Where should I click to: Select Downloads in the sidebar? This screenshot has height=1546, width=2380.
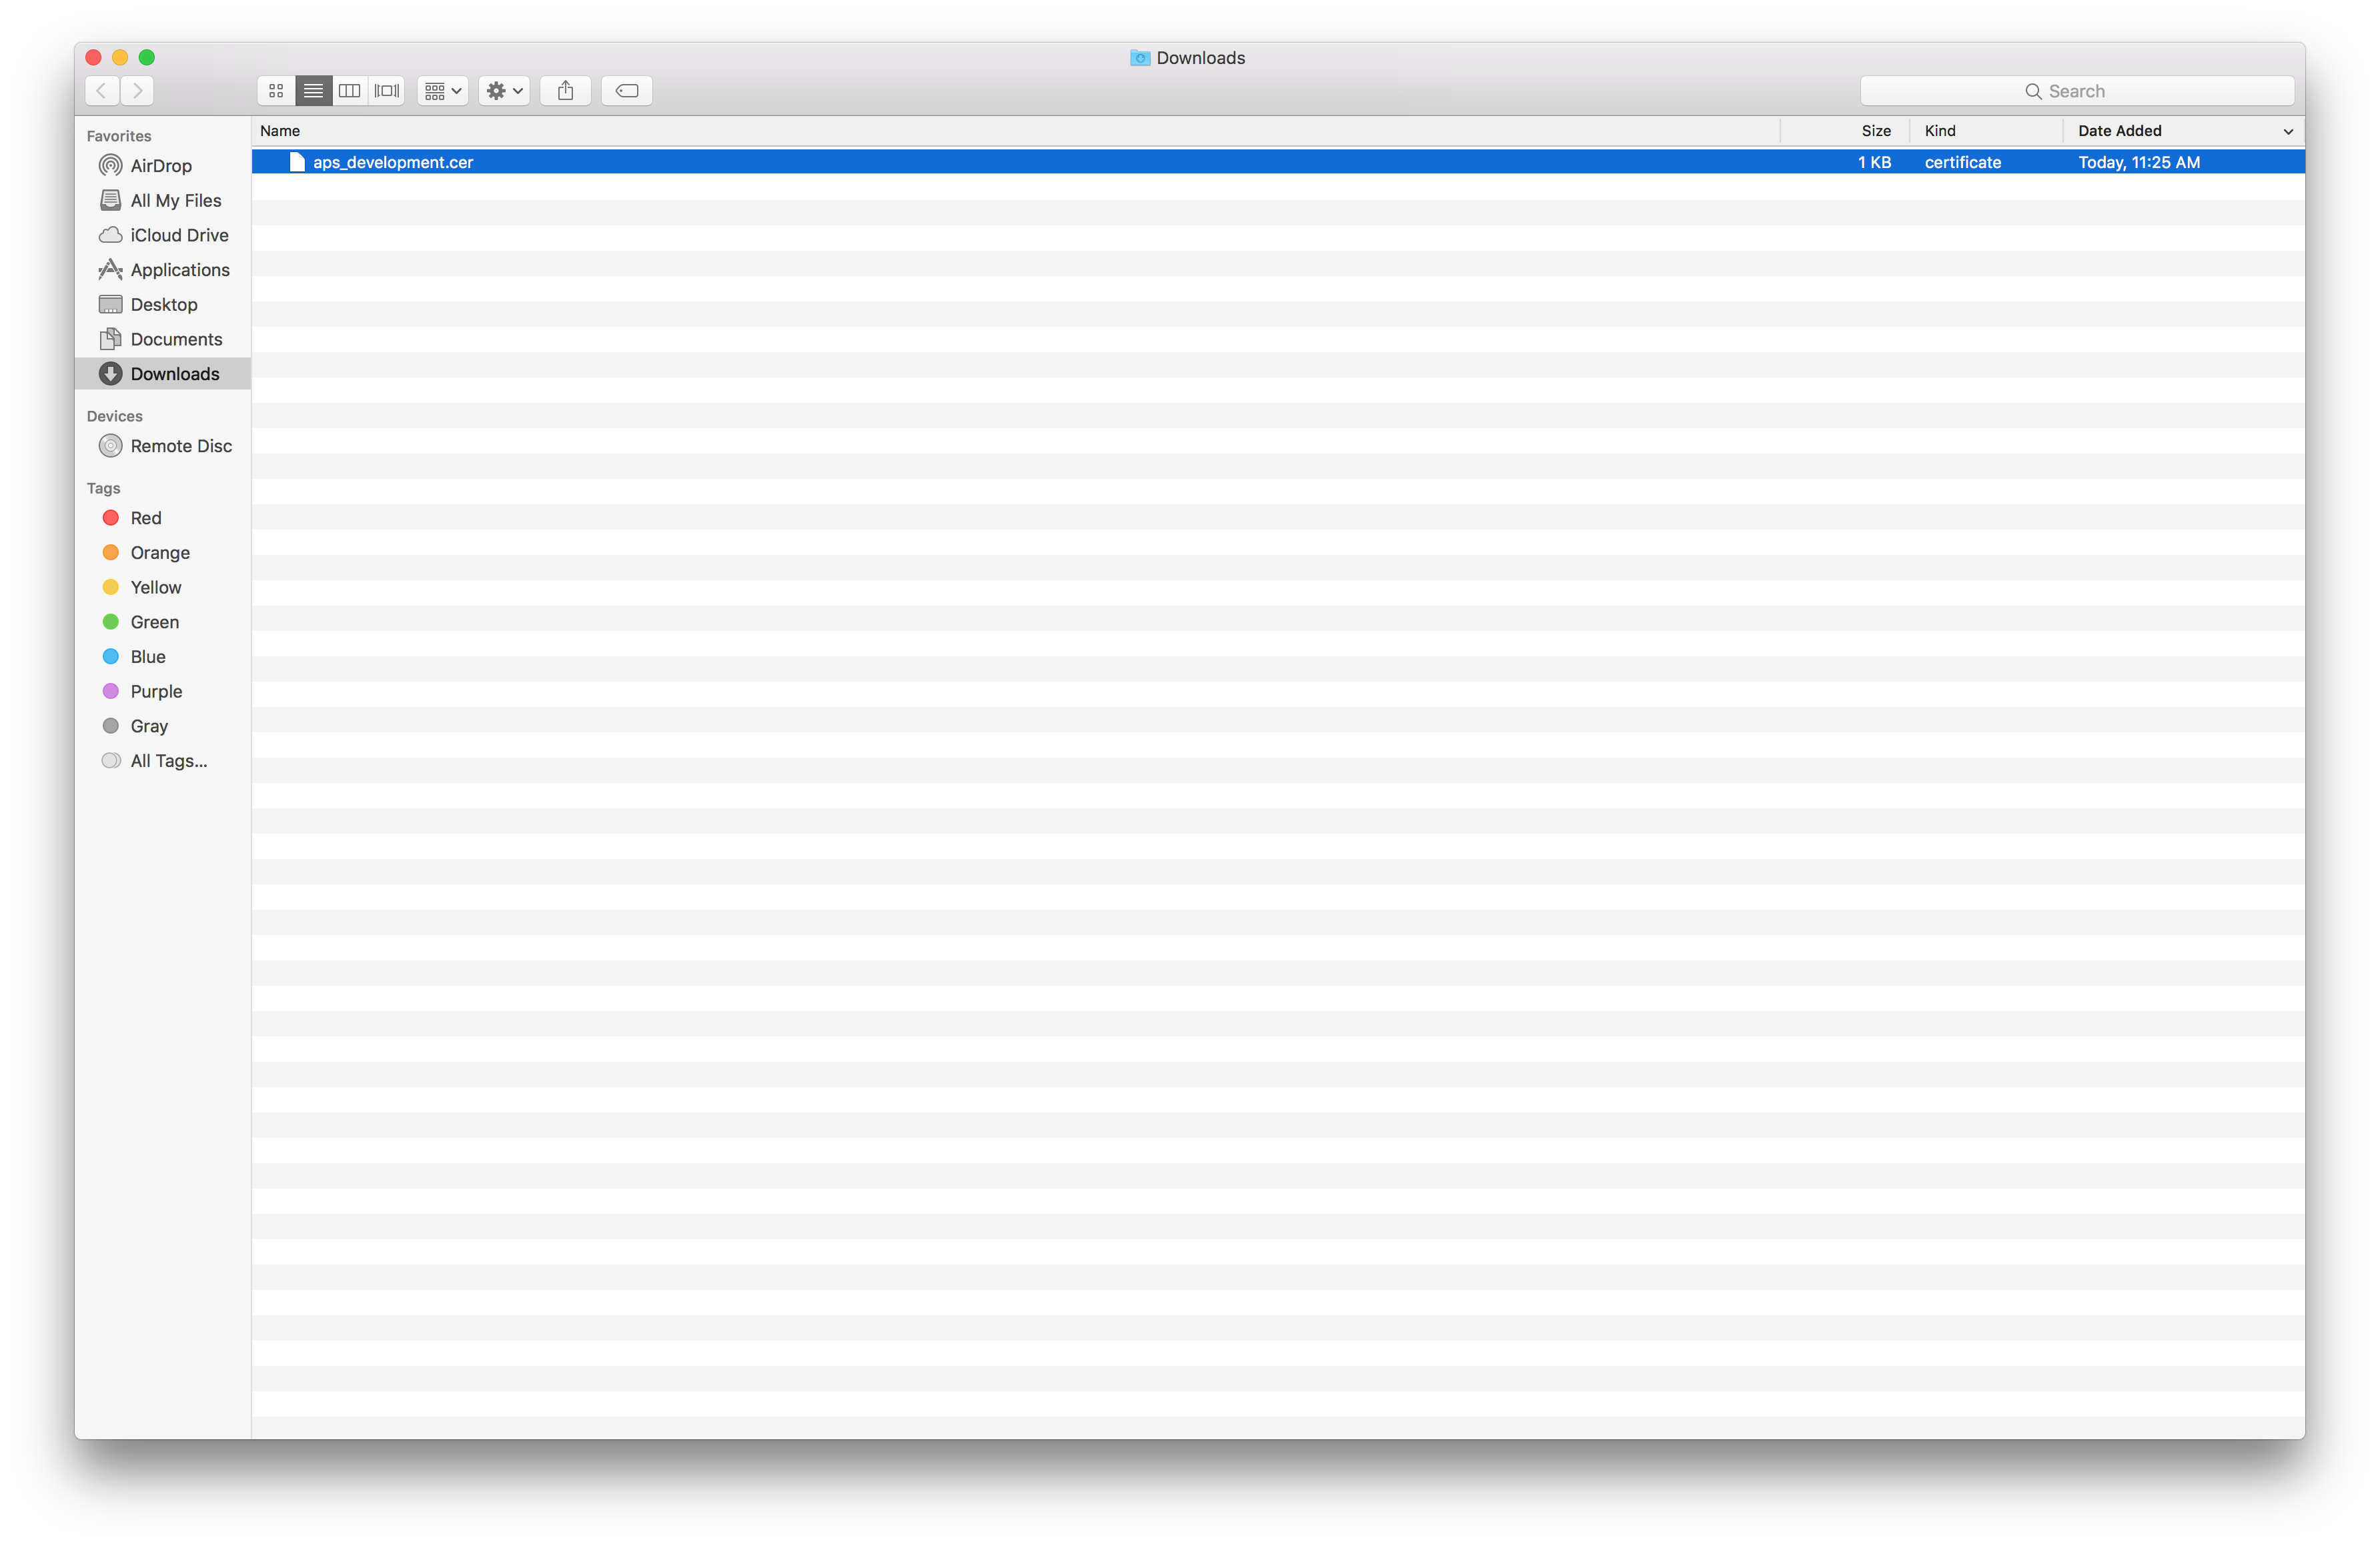(x=163, y=374)
